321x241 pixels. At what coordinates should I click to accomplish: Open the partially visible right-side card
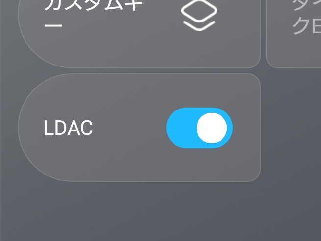coord(294,34)
